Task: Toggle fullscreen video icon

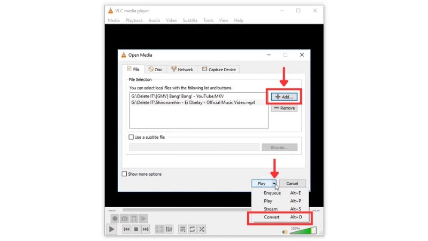Action: point(159,229)
